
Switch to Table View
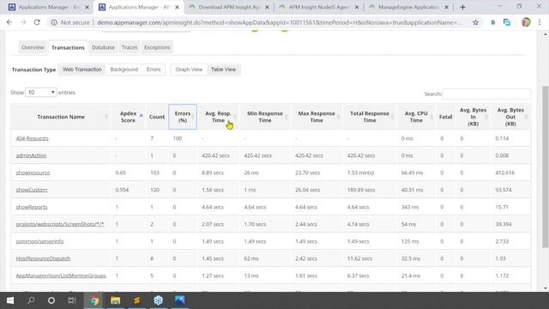(223, 70)
